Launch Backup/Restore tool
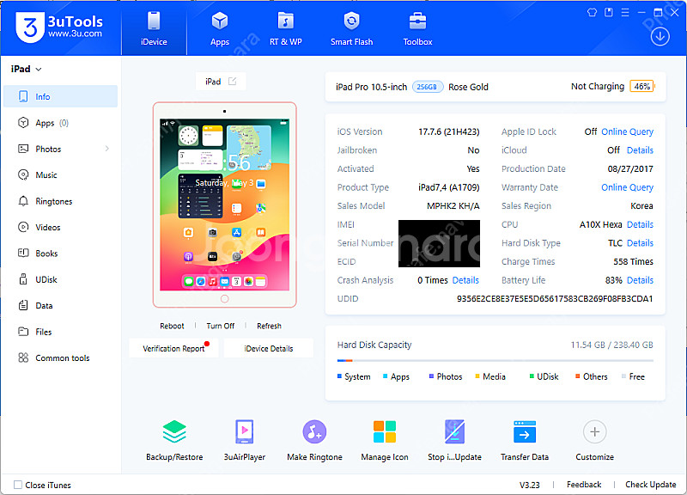 coord(174,440)
